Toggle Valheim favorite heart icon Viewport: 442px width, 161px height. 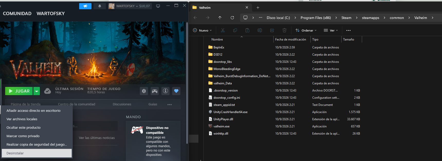point(176,91)
